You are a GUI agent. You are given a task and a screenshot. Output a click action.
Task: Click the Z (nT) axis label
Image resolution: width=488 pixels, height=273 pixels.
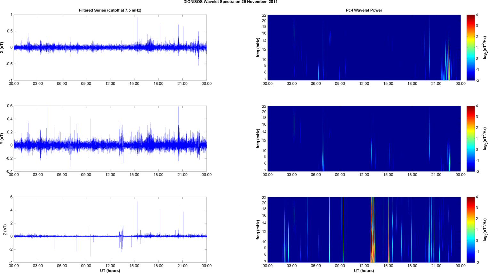click(x=5, y=230)
